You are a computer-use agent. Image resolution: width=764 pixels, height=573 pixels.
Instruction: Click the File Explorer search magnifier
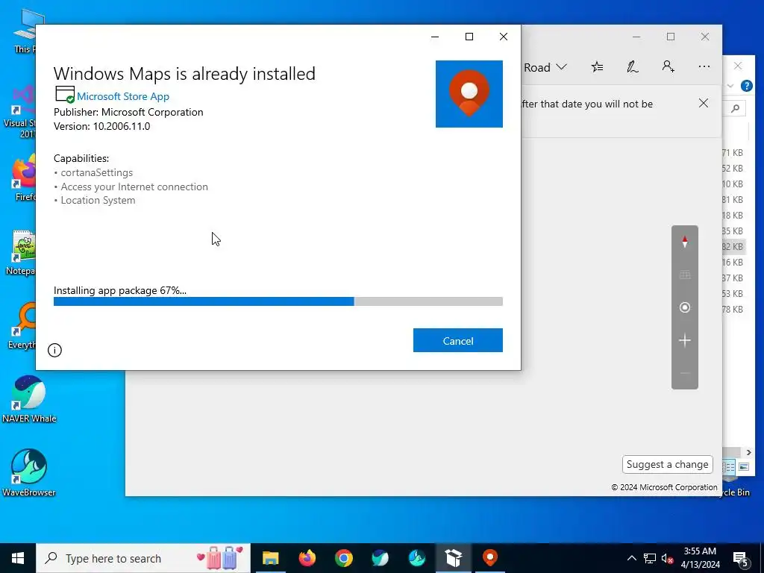[735, 108]
